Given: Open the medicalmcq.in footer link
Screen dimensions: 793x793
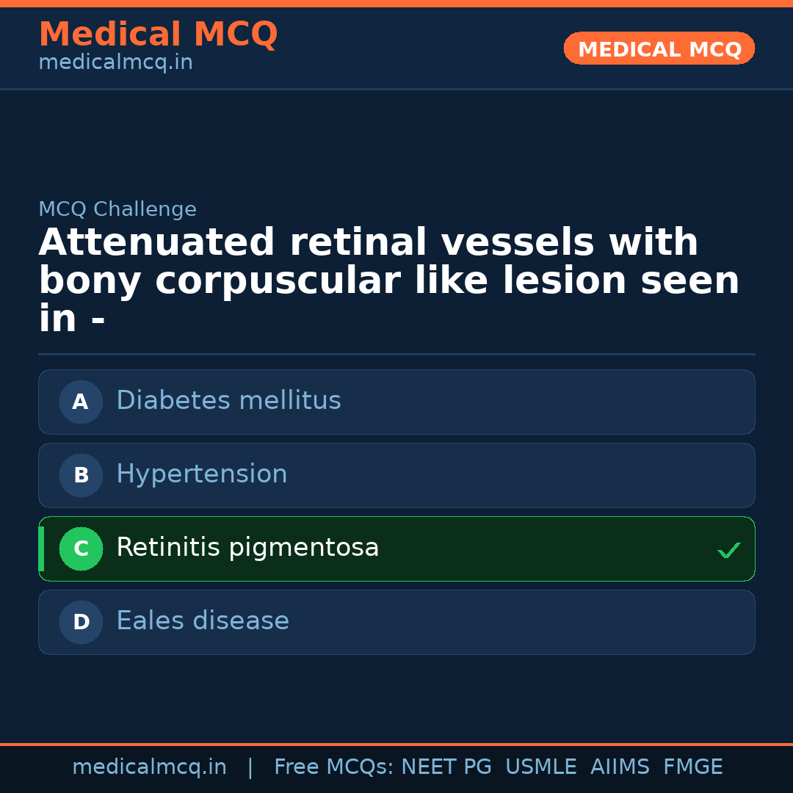Looking at the screenshot, I should 149,767.
